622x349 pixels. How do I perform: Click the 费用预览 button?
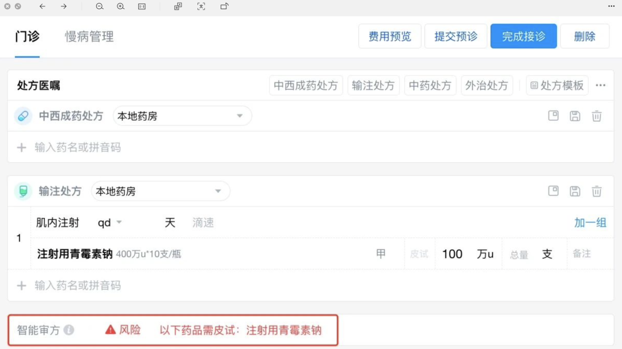[x=390, y=36]
